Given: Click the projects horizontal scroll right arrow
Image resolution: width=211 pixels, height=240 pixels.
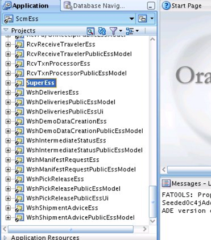Looking at the screenshot, I should (145, 229).
